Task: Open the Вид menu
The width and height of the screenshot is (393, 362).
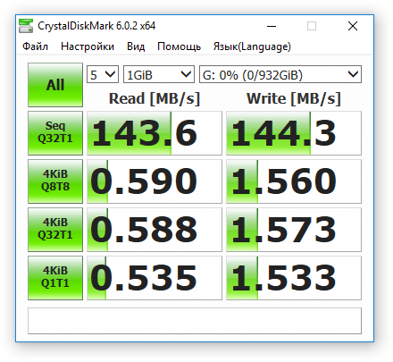Action: click(136, 46)
